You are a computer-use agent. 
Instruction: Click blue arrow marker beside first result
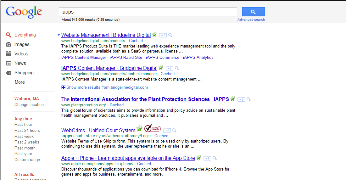(59, 35)
